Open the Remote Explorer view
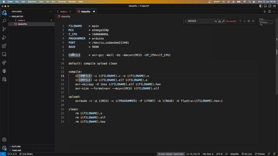278x156 pixels. (x=4, y=54)
